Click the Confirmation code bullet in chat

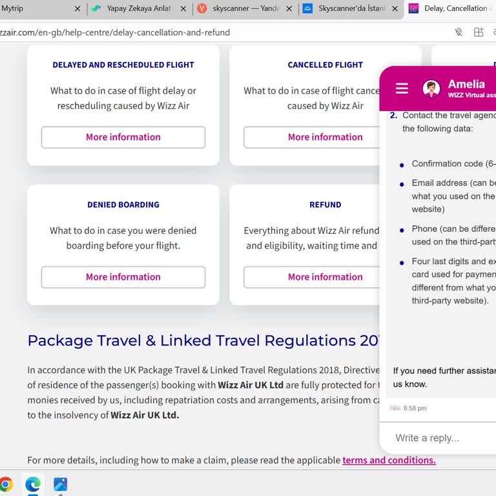point(453,164)
